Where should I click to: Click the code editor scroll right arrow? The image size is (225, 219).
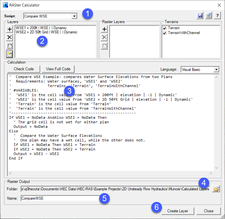click(211, 173)
